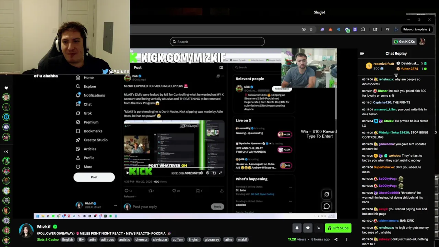The width and height of the screenshot is (439, 247).
Task: Play the embedded video in Dirk's post
Action: [x=128, y=173]
